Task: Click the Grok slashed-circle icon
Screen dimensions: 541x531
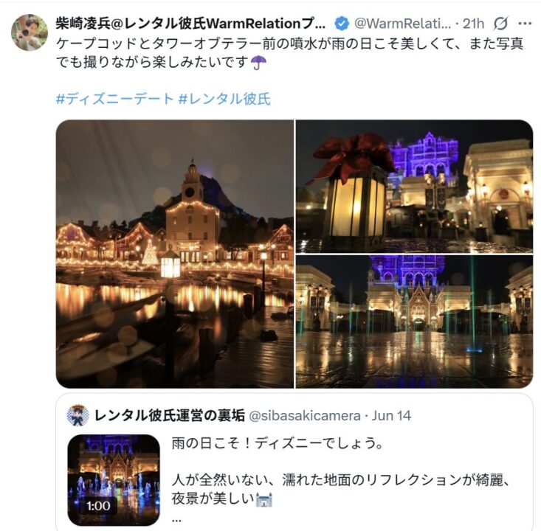Action: point(500,24)
